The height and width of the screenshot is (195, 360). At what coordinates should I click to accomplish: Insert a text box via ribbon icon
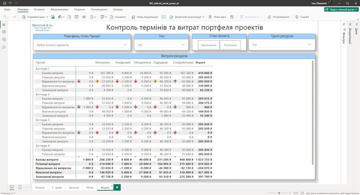(x=164, y=17)
